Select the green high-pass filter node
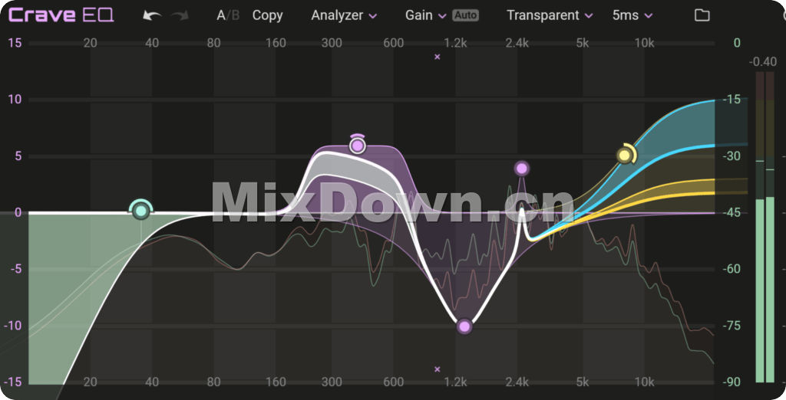Image resolution: width=786 pixels, height=400 pixels. (140, 211)
